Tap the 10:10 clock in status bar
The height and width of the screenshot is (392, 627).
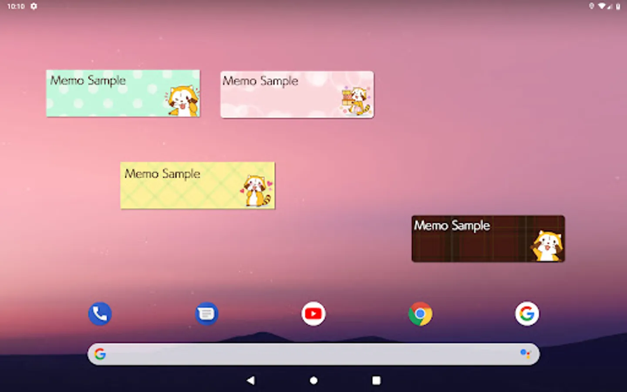coord(16,6)
